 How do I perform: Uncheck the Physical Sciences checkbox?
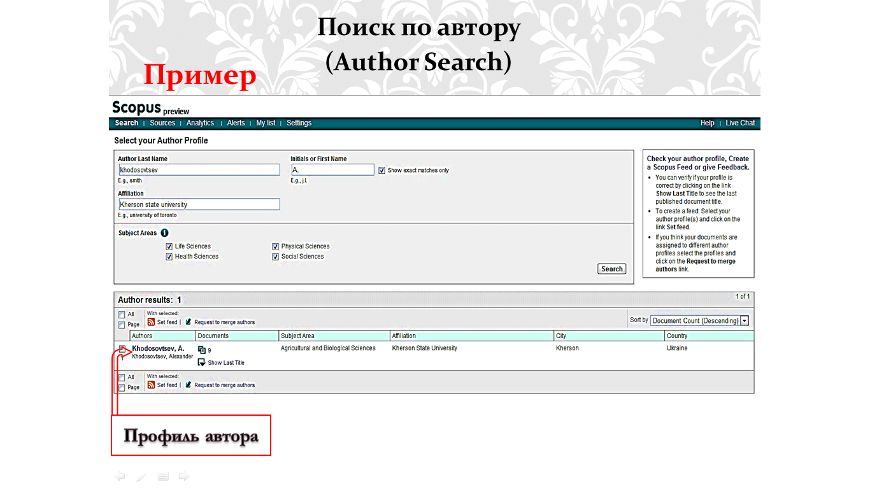tap(276, 246)
